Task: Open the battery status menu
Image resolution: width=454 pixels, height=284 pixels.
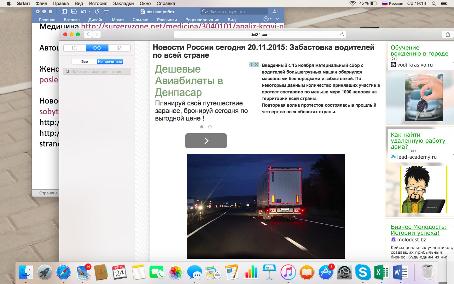Action: coord(368,3)
